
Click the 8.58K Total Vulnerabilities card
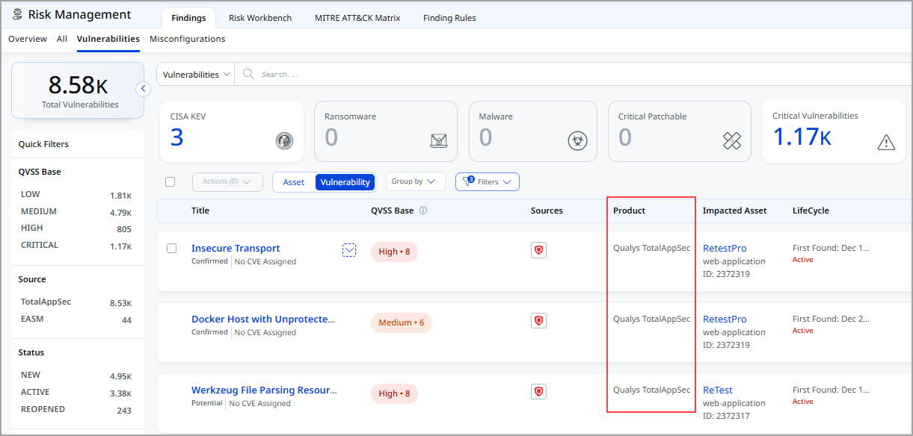(78, 90)
